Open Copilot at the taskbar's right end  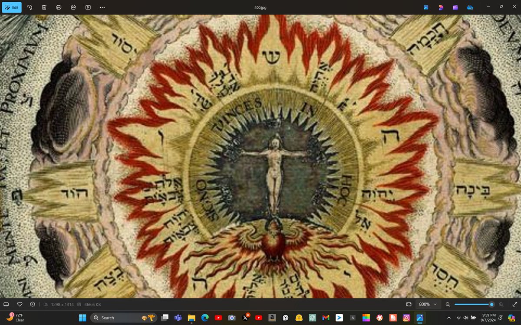click(512, 318)
